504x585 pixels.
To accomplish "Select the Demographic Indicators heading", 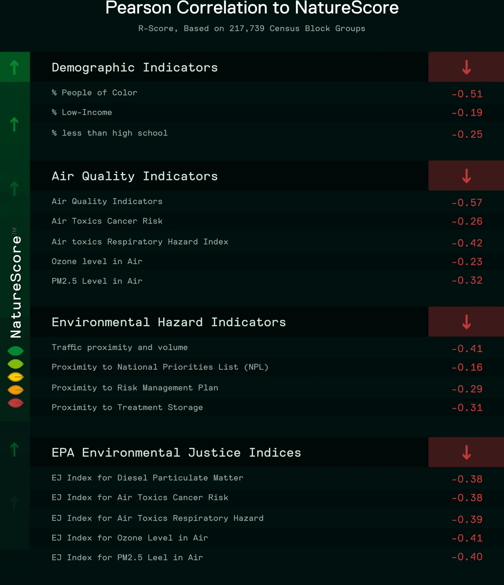I will click(135, 68).
